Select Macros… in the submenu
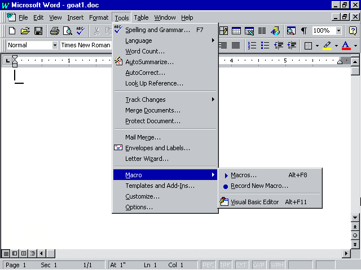Screen dimensions: 361x270 270,175
